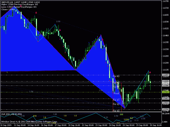This screenshot has width=170, height=127.
Task: Click the red sell arrow beside the 1.6087 peak
Action: (x=150, y=72)
